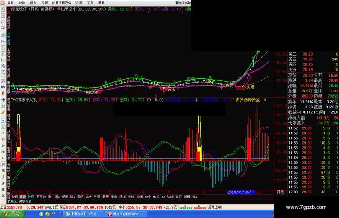
Task: Switch to daily 日 period
Action: click(x=3, y=165)
